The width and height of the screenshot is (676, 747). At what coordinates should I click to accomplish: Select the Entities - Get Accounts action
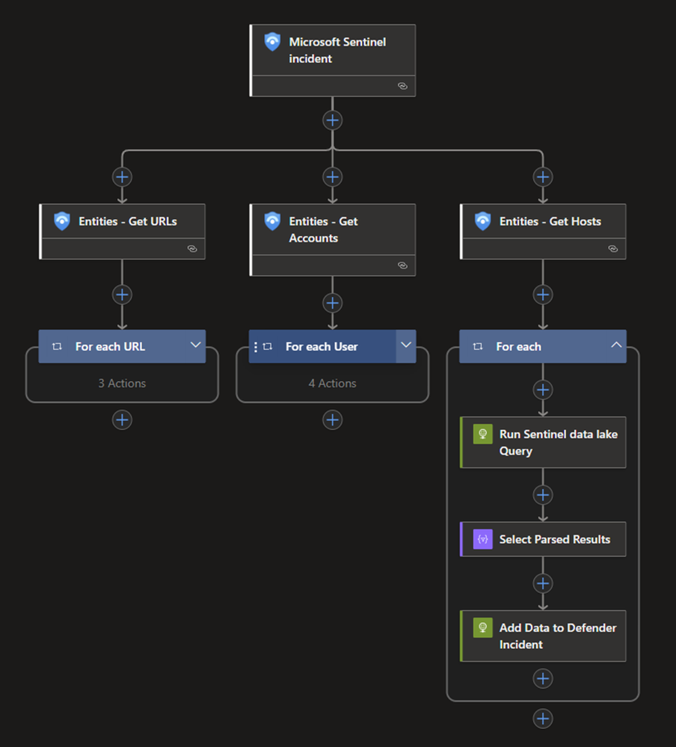(333, 239)
